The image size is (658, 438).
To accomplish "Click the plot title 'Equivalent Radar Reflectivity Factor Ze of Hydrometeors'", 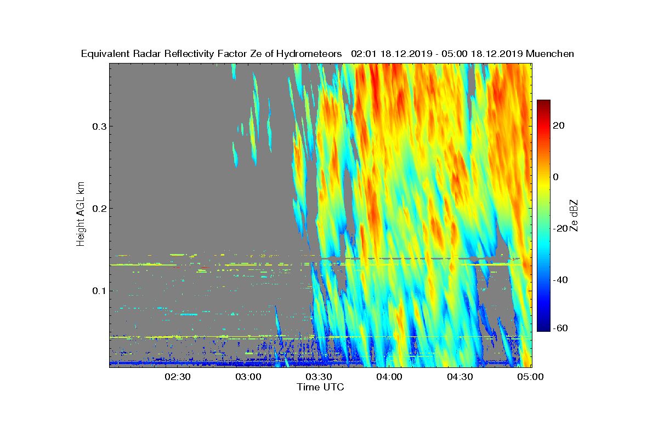I will [x=212, y=54].
